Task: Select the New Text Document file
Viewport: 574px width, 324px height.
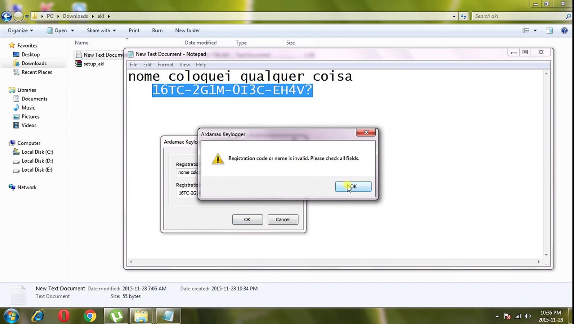Action: coord(100,55)
